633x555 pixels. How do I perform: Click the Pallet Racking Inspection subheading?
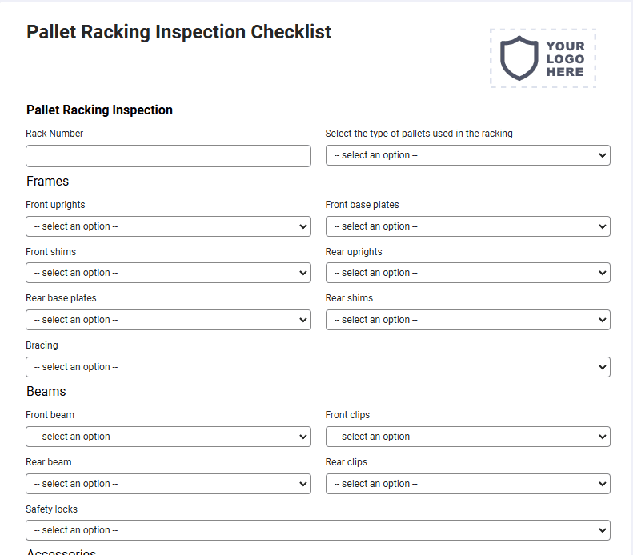[x=99, y=110]
